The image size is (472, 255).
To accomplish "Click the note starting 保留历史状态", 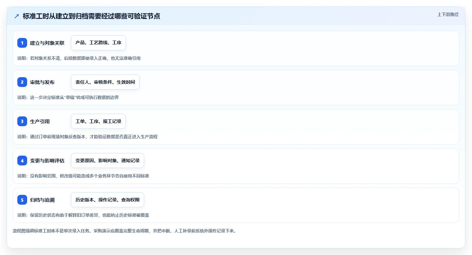I will click(x=83, y=215).
